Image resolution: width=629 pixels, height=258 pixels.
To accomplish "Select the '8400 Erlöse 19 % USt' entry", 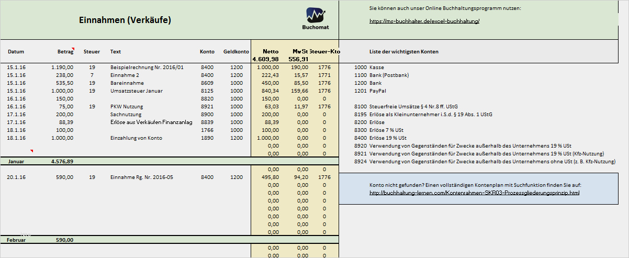I will tap(380, 138).
